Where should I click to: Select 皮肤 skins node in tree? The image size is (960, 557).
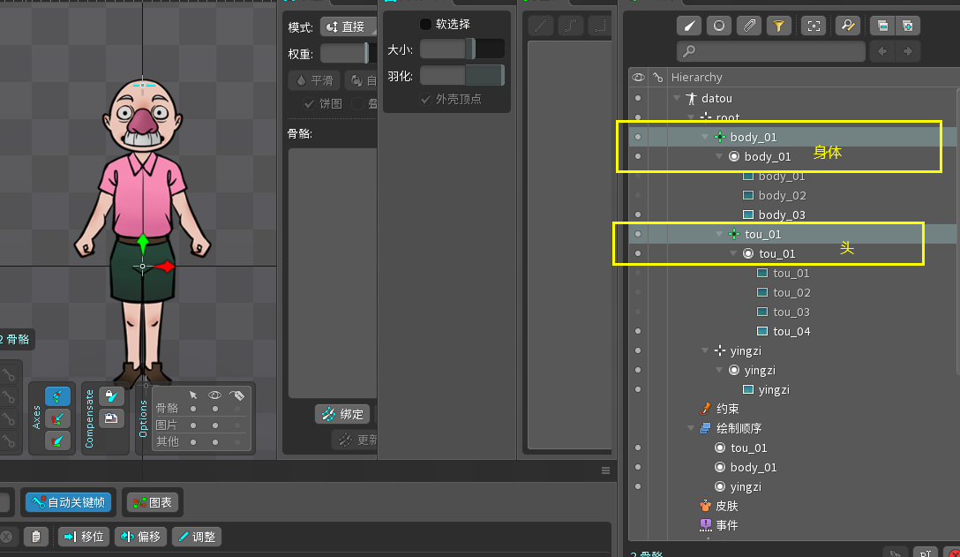pyautogui.click(x=726, y=507)
